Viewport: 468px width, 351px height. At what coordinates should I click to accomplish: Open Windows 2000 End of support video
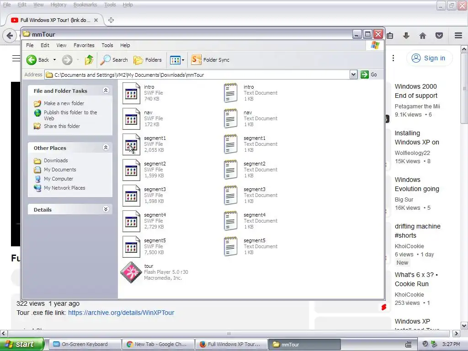(416, 91)
